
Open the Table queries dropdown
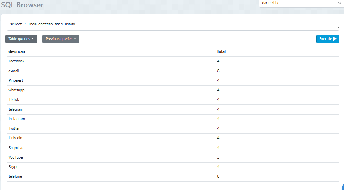pyautogui.click(x=21, y=39)
